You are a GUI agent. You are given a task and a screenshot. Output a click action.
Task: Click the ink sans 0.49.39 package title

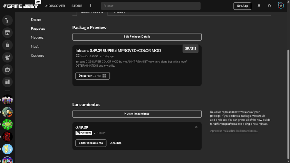pos(118,51)
